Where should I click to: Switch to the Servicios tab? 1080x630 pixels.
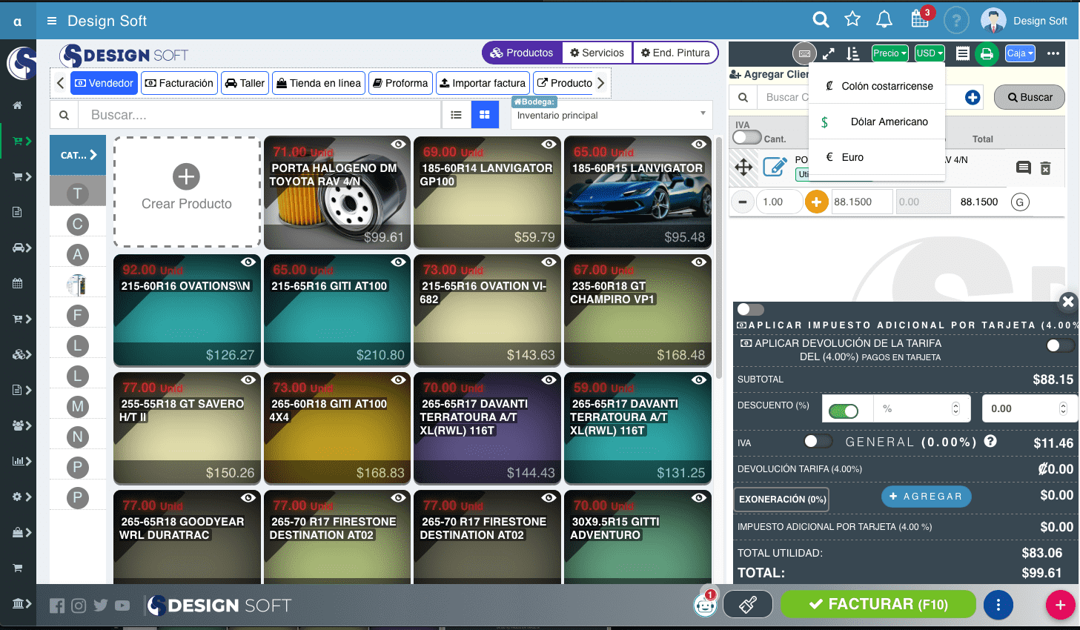point(597,53)
